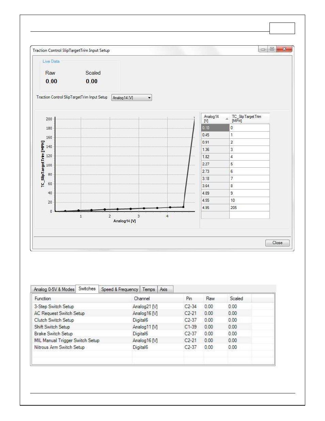Select the 2.73 voltage cell

pyautogui.click(x=215, y=171)
